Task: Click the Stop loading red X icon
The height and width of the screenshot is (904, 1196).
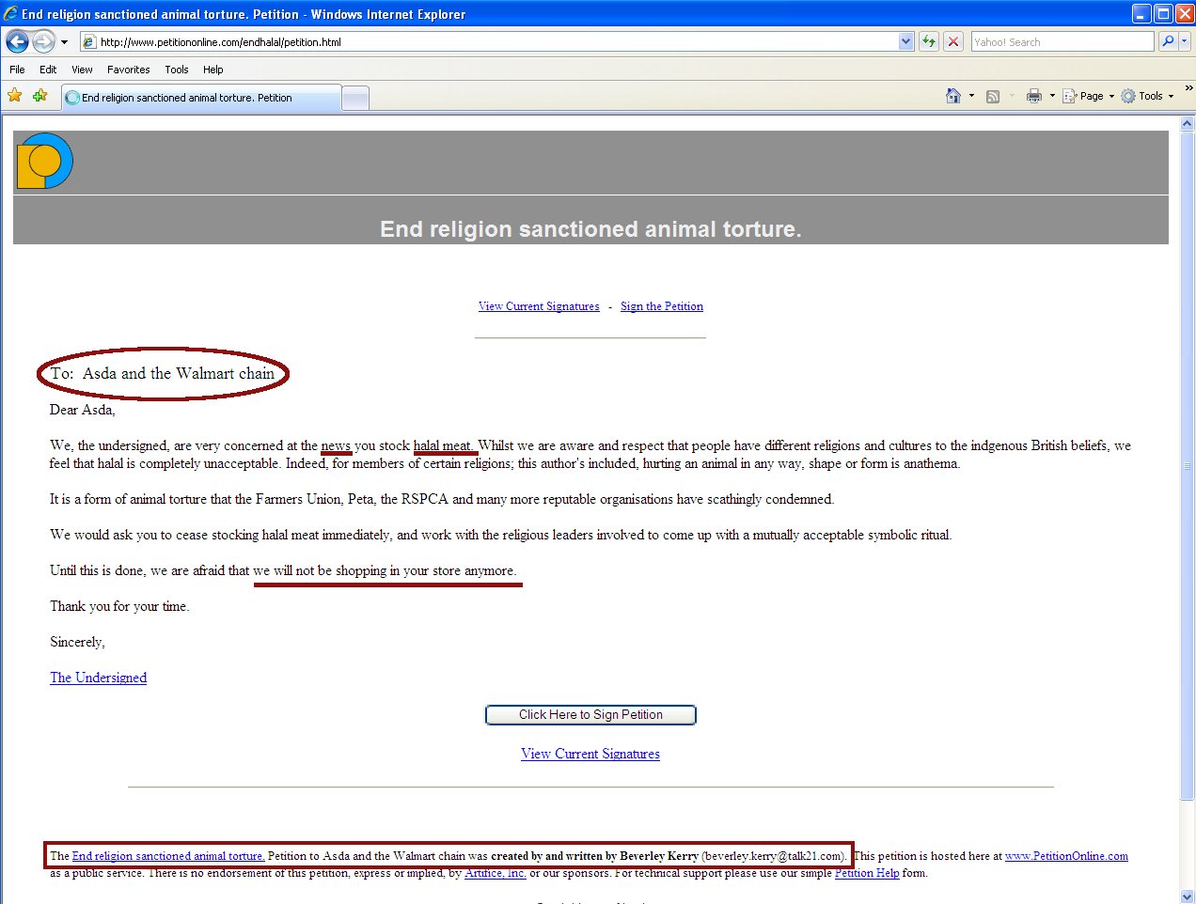Action: click(x=952, y=41)
